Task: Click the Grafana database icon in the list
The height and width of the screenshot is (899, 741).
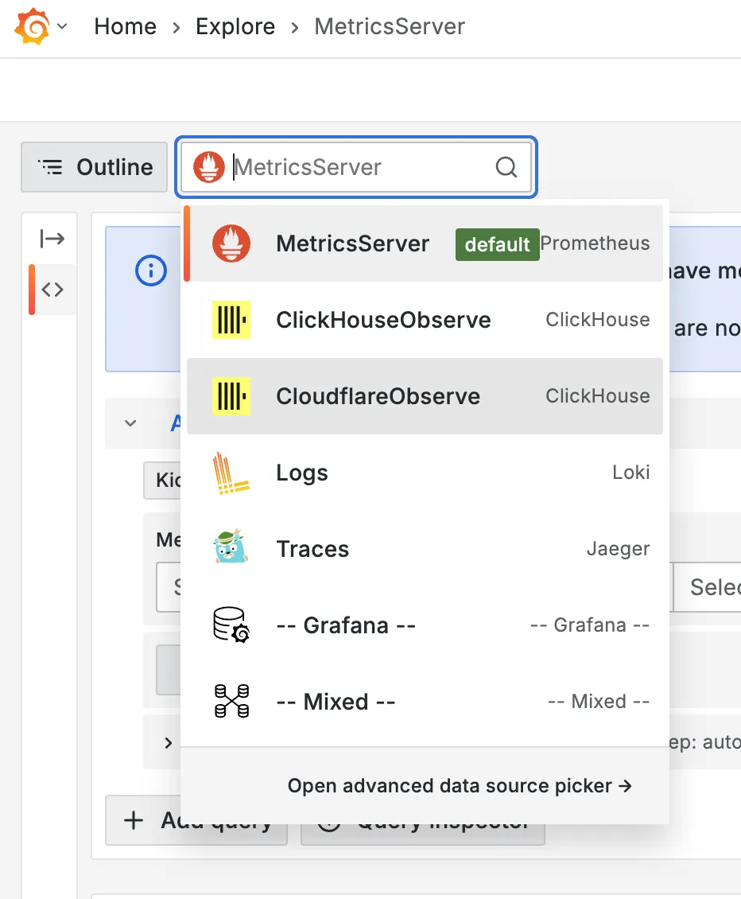Action: (x=231, y=625)
